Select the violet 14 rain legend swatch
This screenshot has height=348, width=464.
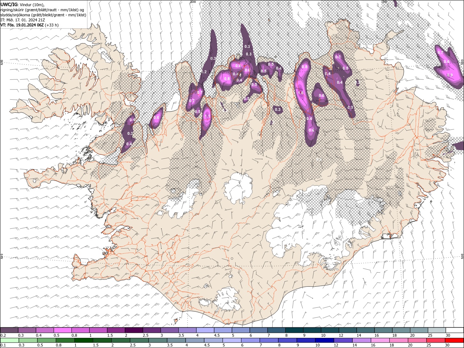[361, 340]
